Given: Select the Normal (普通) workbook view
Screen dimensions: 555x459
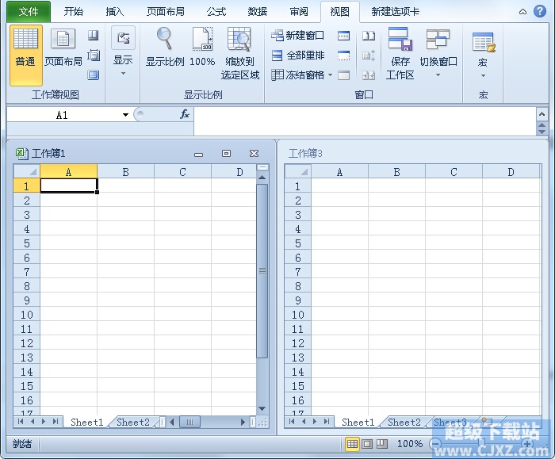Looking at the screenshot, I should pos(26,55).
